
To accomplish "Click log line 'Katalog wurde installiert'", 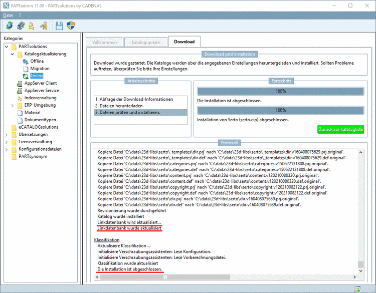I will tap(121, 216).
